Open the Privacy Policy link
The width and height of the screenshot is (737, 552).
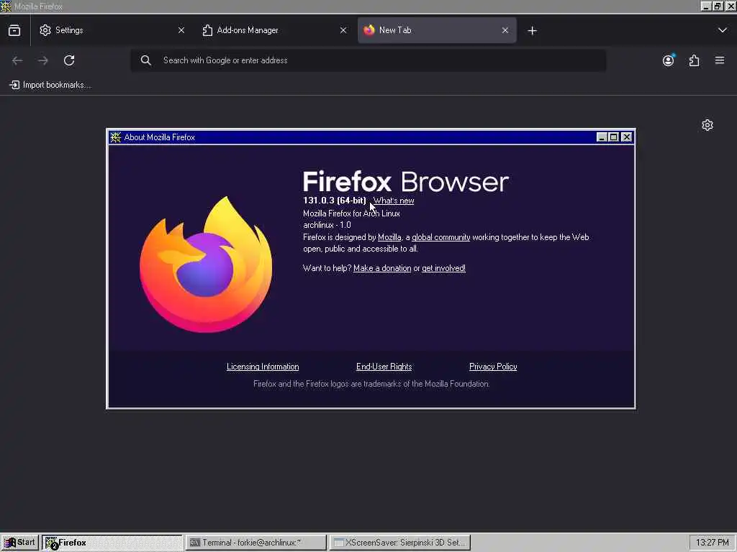[493, 367]
